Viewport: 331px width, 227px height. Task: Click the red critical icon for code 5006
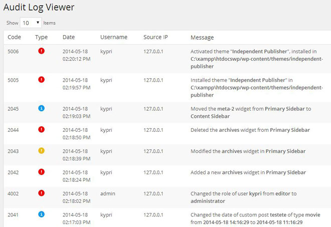click(x=41, y=51)
